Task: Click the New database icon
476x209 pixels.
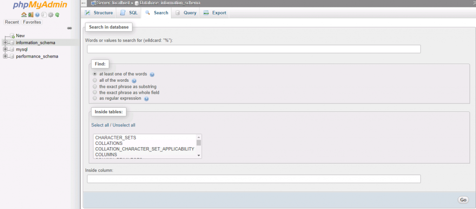Action: 12,36
